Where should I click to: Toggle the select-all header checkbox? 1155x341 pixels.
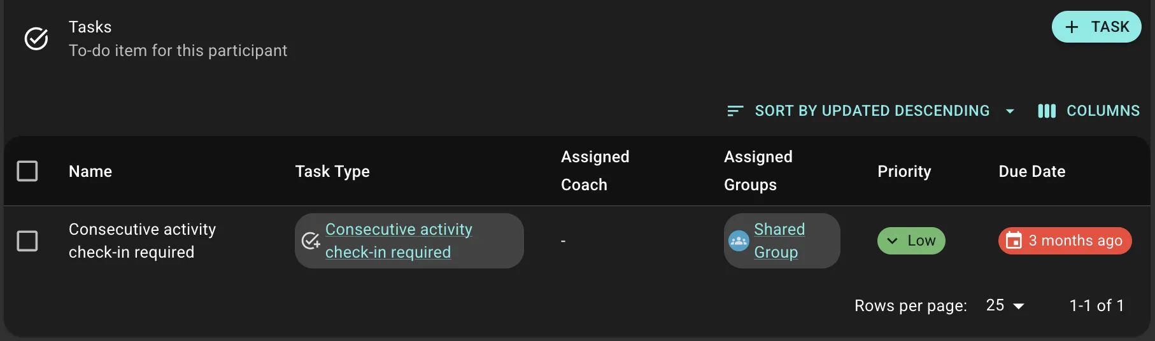[x=27, y=171]
